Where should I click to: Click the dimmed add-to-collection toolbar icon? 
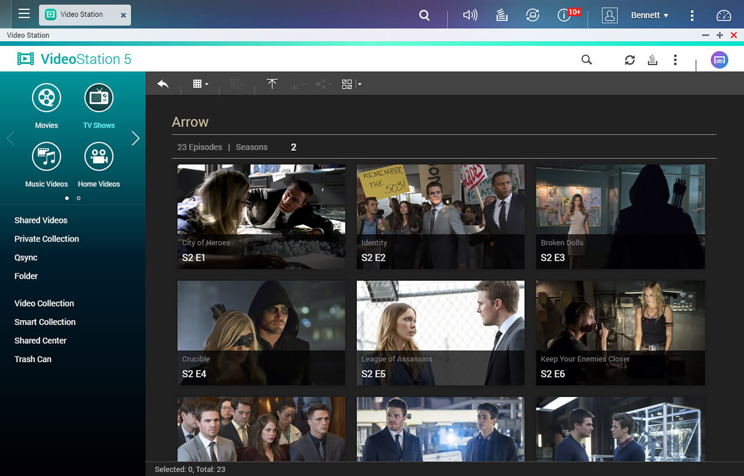237,84
